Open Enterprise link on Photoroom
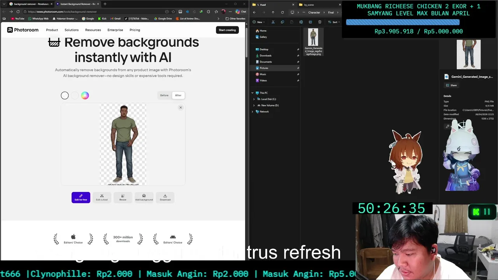 [x=115, y=30]
